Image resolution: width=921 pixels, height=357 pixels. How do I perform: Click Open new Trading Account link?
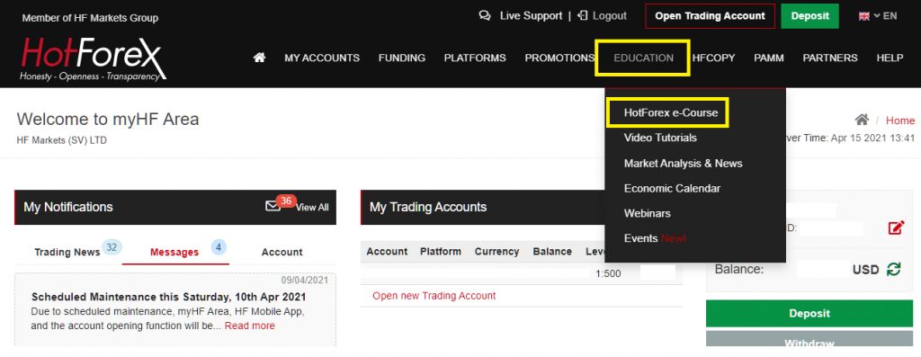coord(434,295)
